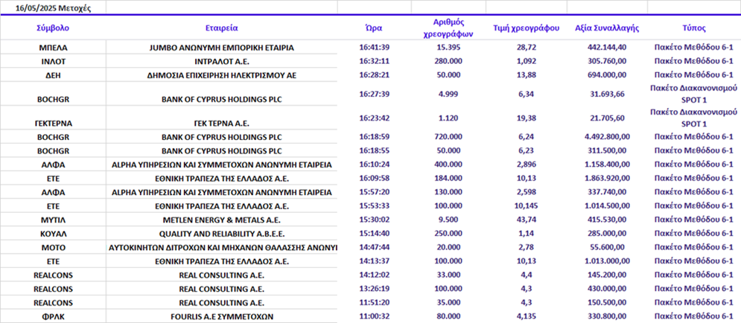Click the time cell 14:47:44

click(x=375, y=247)
